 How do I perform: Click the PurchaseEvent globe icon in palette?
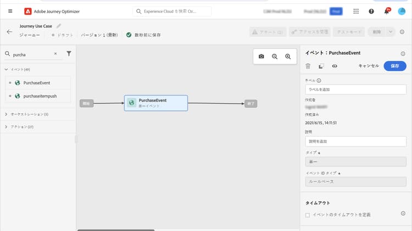click(x=18, y=83)
